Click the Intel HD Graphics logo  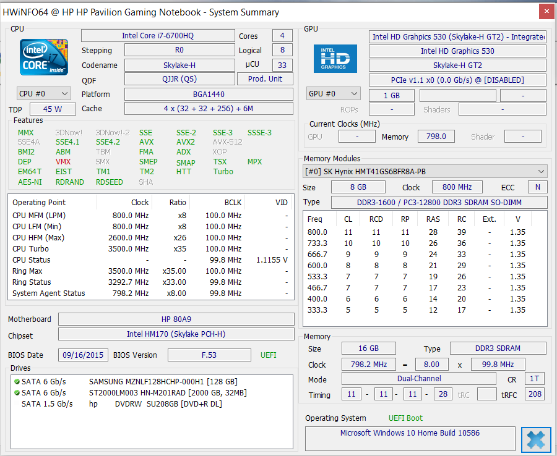tap(334, 59)
